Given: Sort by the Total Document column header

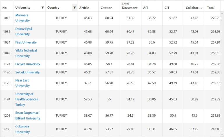Looking at the screenshot, I should pos(129,6).
